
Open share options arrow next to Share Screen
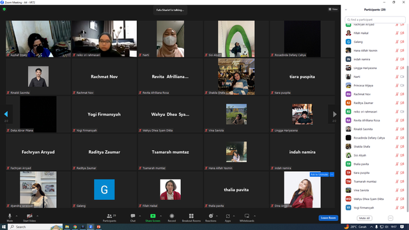(160, 216)
